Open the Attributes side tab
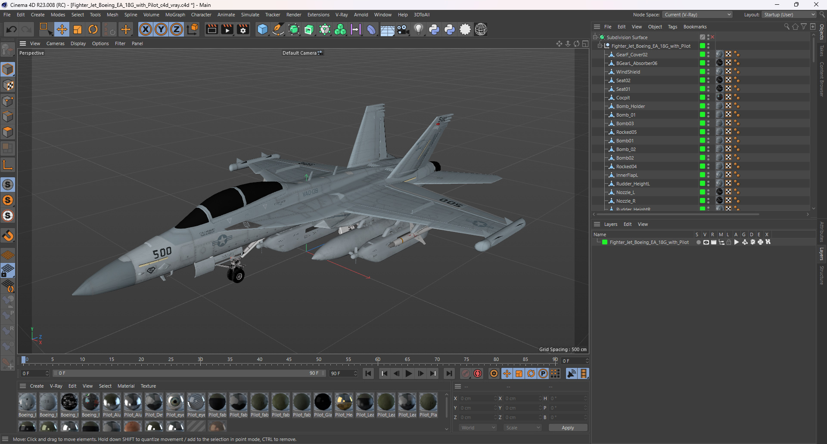 (822, 232)
